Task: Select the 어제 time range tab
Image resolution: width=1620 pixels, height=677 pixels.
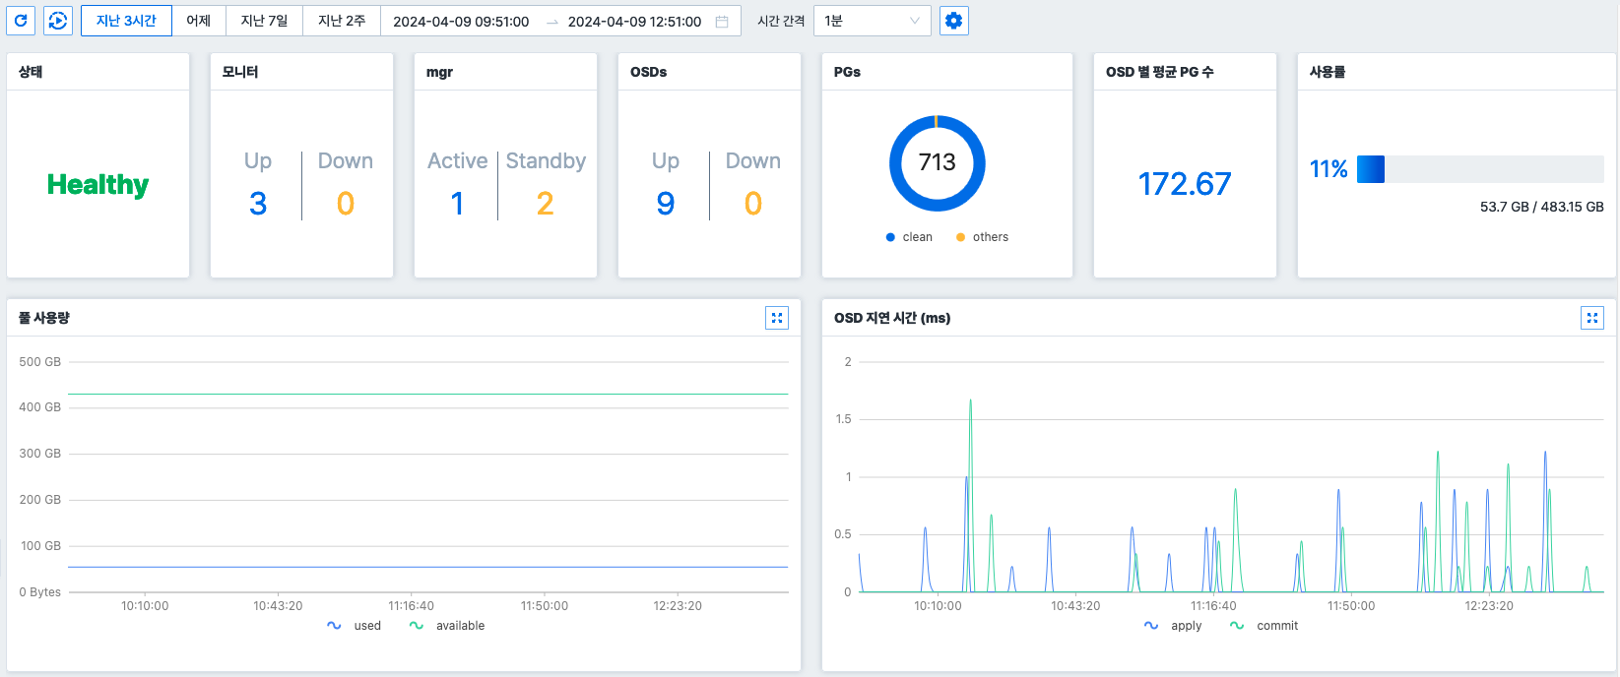Action: click(199, 21)
